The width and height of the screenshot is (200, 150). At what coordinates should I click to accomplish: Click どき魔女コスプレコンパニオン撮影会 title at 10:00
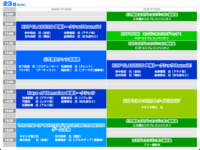point(152,15)
